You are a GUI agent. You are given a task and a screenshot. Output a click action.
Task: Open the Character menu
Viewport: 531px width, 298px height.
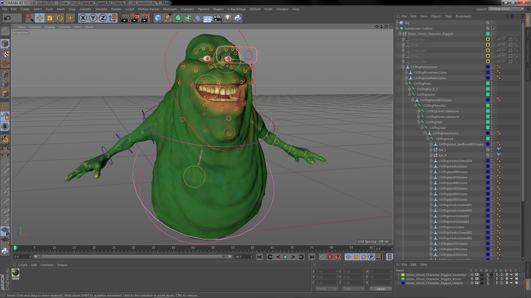(x=187, y=9)
